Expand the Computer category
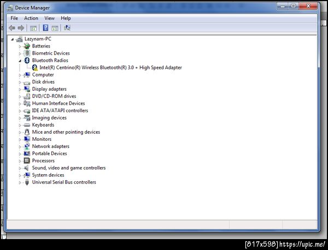Screen dimensions: 328x250 pos(20,75)
